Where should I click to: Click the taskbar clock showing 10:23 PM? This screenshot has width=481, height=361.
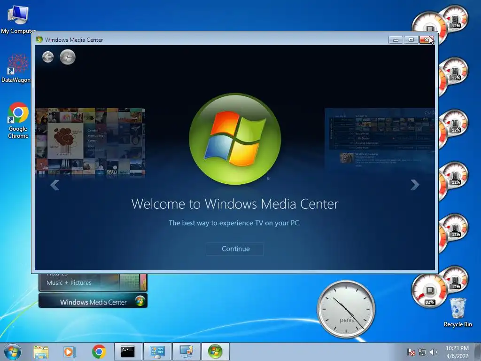(457, 352)
